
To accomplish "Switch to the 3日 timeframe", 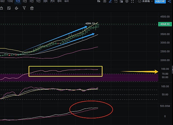I will tap(31, 1).
